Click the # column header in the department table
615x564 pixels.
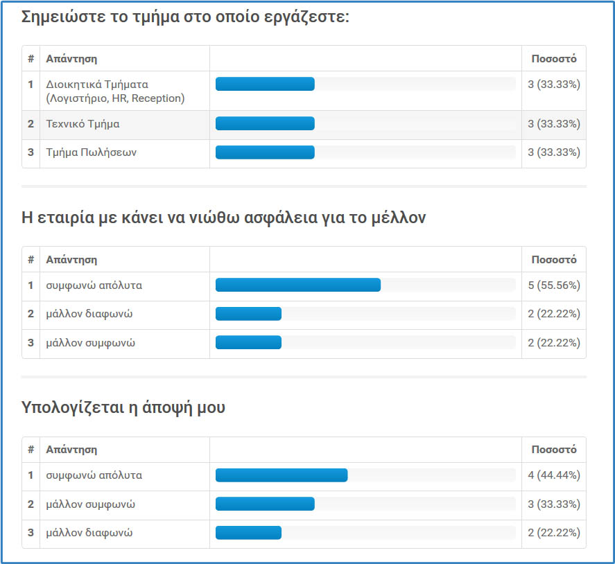[31, 59]
